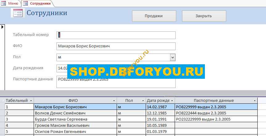Click the datasheet splitter bar handle
Screen dimensions: 266x136
pyautogui.click(x=170, y=96)
